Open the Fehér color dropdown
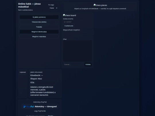This screenshot has width=155, height=116. [53, 8]
